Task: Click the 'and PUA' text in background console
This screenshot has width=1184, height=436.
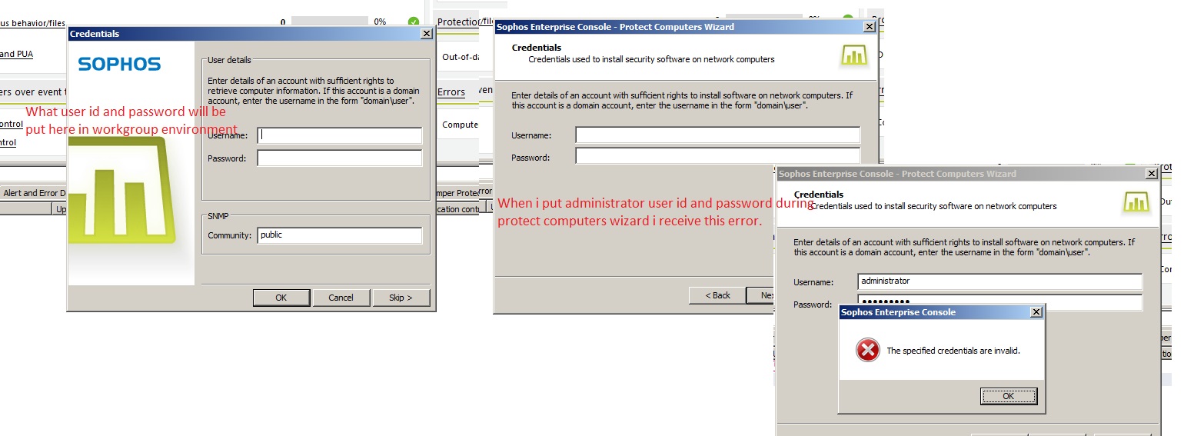Action: 16,55
